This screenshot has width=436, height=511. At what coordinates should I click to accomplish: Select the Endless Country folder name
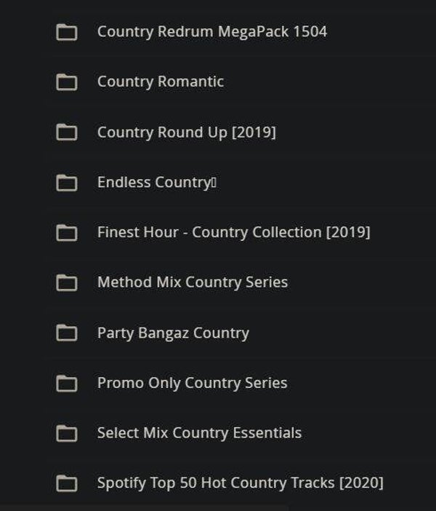point(155,183)
